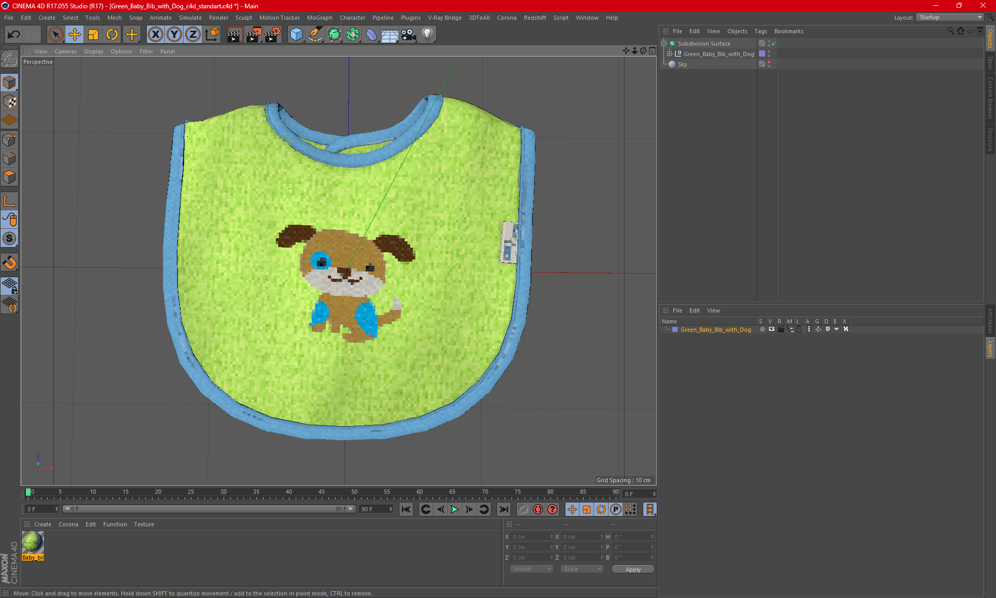
Task: Select the Live Selection tool
Action: pyautogui.click(x=56, y=35)
